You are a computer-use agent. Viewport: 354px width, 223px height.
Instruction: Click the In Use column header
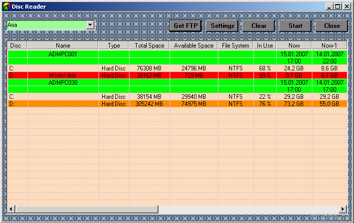click(x=265, y=46)
